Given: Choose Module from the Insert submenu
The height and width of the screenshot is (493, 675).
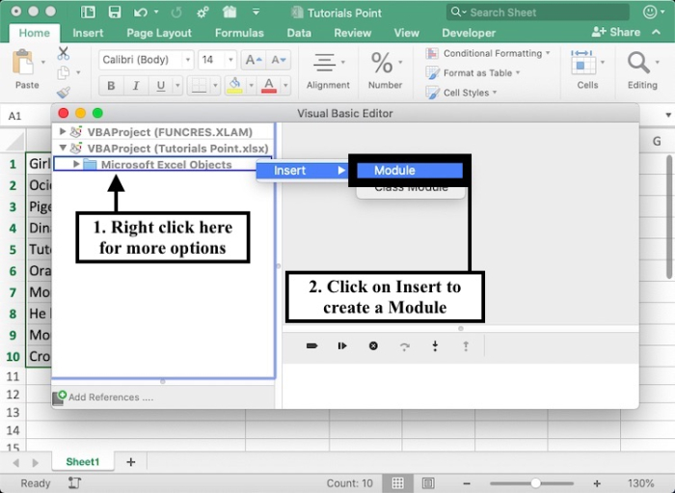Looking at the screenshot, I should point(410,171).
